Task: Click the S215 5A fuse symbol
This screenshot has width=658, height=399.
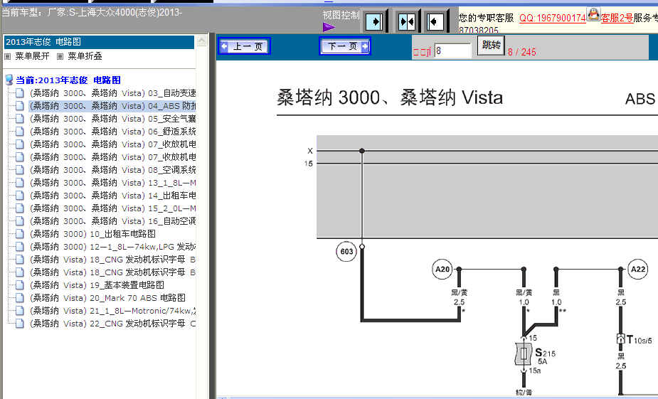Action: [524, 353]
